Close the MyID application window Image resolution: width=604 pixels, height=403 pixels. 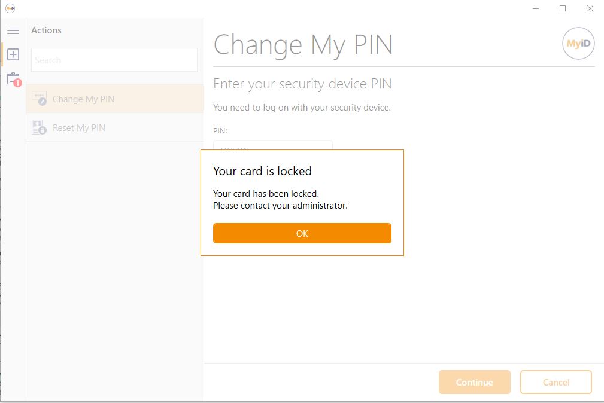tap(590, 8)
